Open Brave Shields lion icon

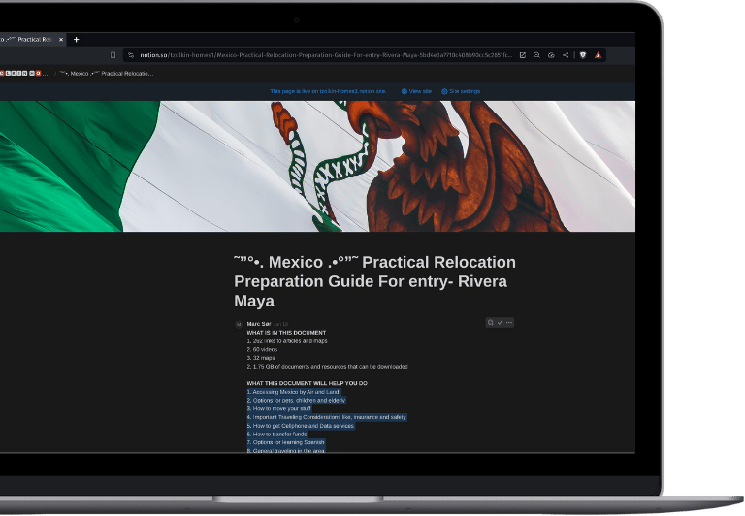tap(583, 55)
